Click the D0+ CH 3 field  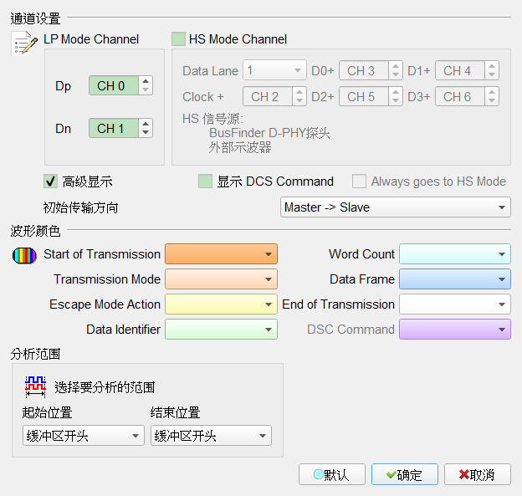tap(364, 70)
